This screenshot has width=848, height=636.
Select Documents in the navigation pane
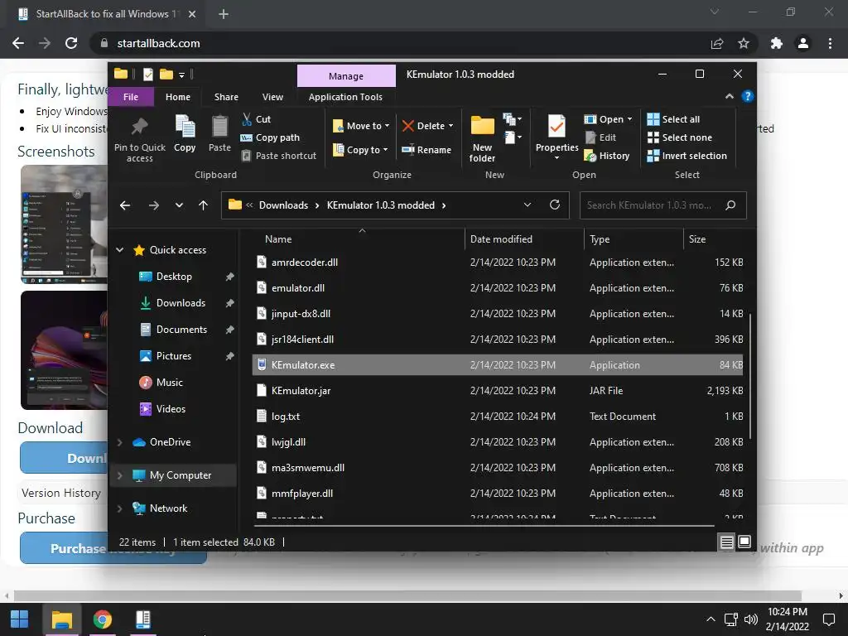(x=181, y=330)
